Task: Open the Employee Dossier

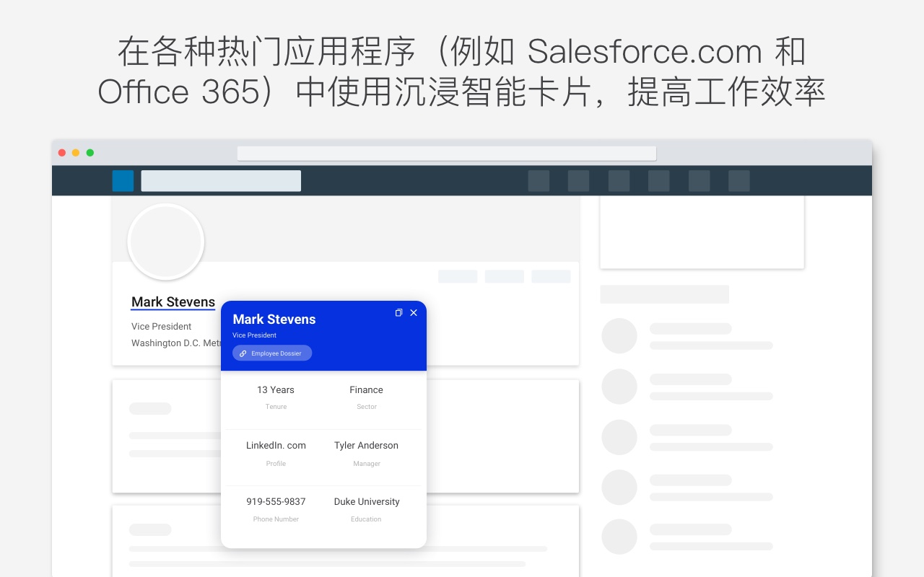Action: 272,353
